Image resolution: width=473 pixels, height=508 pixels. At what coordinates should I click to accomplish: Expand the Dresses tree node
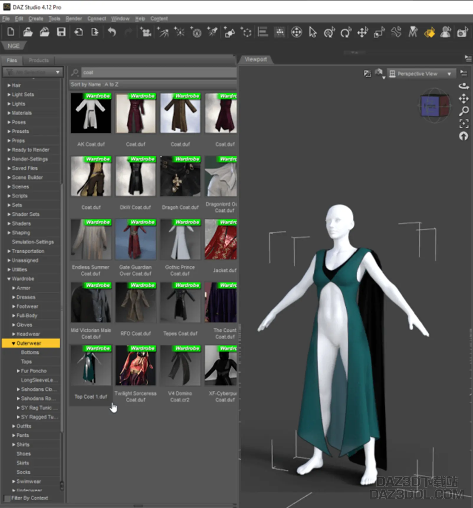coord(14,297)
